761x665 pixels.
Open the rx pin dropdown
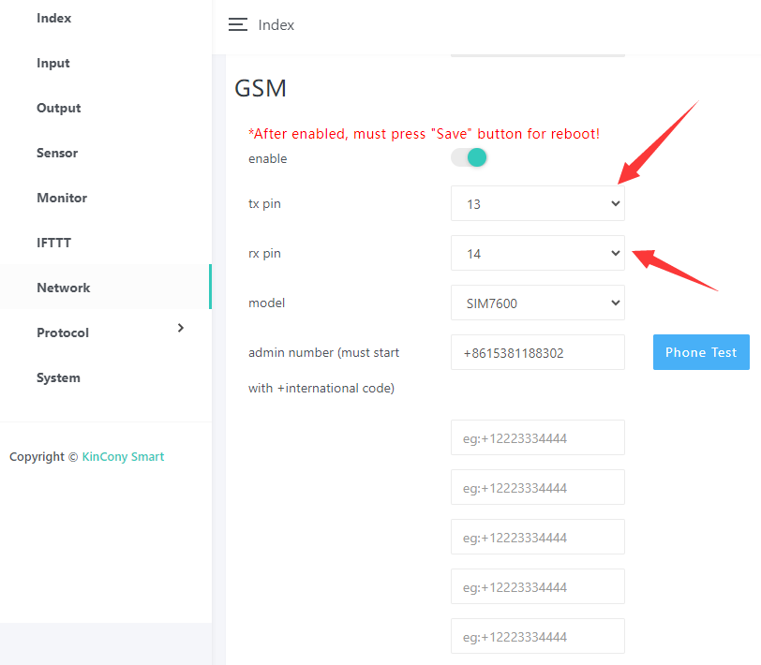click(x=537, y=253)
